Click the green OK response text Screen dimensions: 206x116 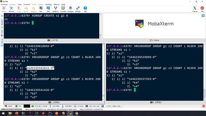coord(6,19)
